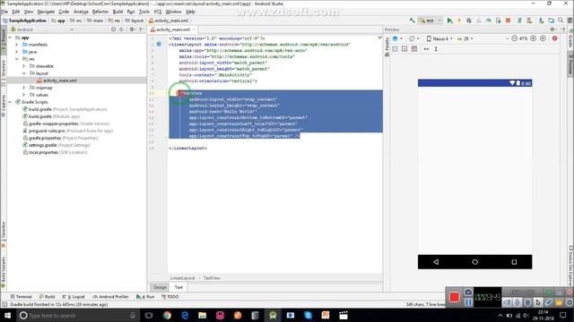The width and height of the screenshot is (574, 322).
Task: Select activity_main.xml in project tree
Action: (60, 80)
